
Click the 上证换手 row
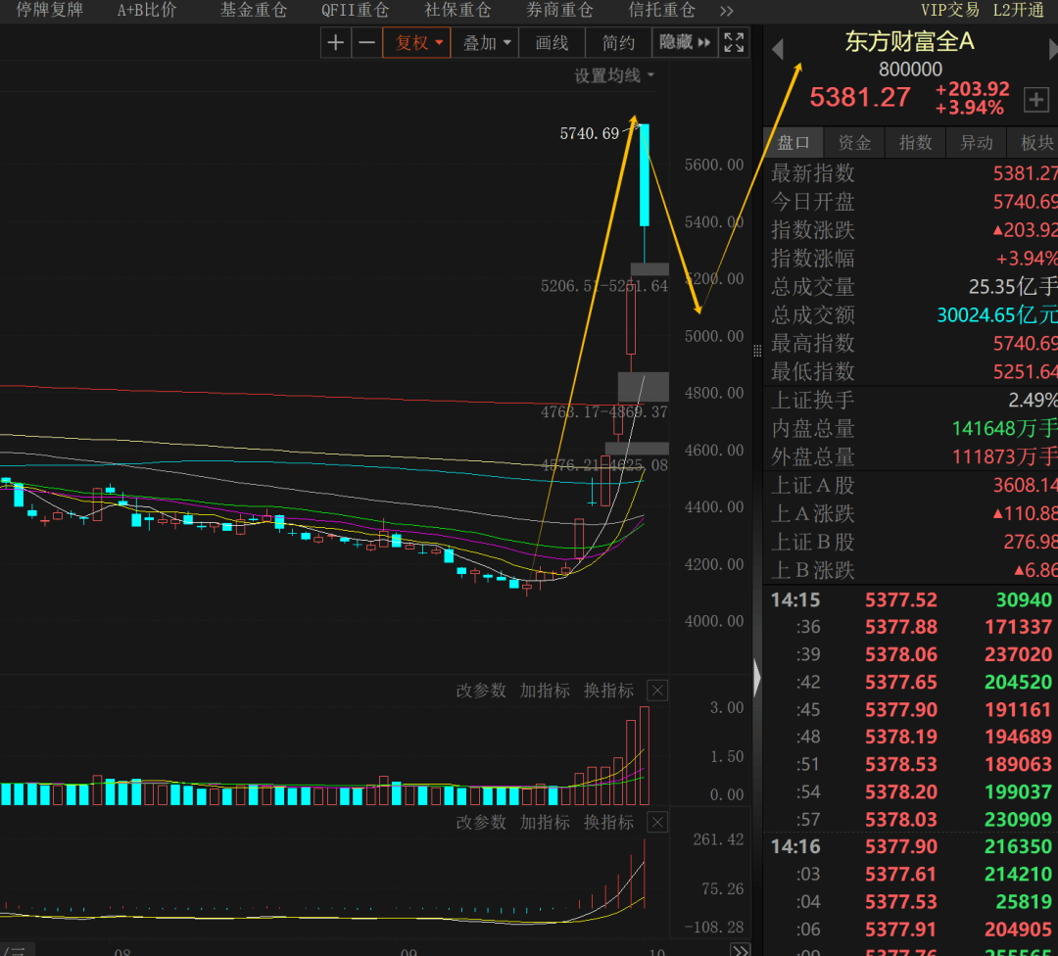pyautogui.click(x=911, y=400)
